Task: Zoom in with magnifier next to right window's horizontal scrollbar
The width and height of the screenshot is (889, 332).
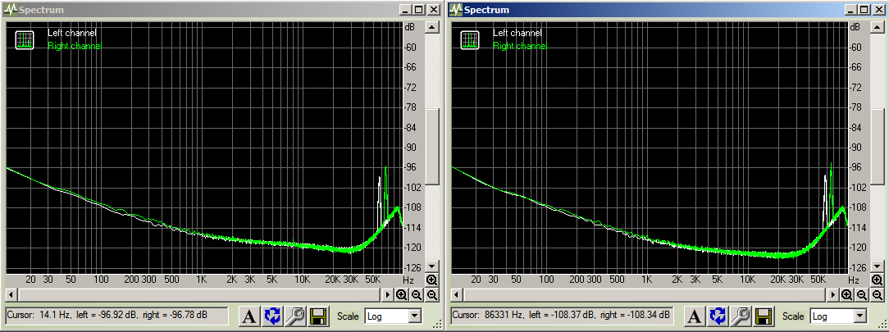Action: point(846,294)
